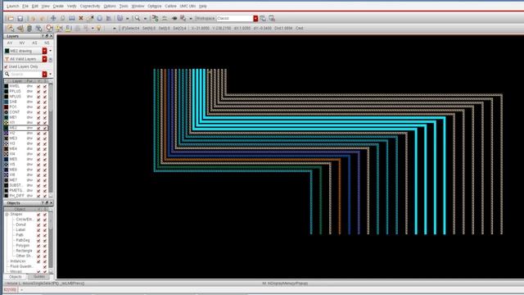The height and width of the screenshot is (295, 524).
Task: Open the Workspace Classic dropdown
Action: point(255,18)
